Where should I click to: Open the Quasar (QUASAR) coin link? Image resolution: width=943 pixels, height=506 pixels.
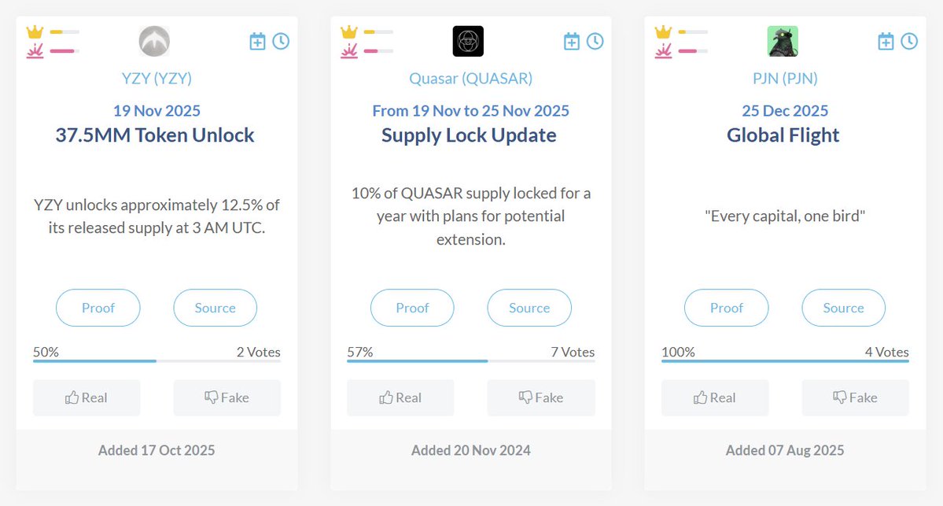(x=470, y=78)
